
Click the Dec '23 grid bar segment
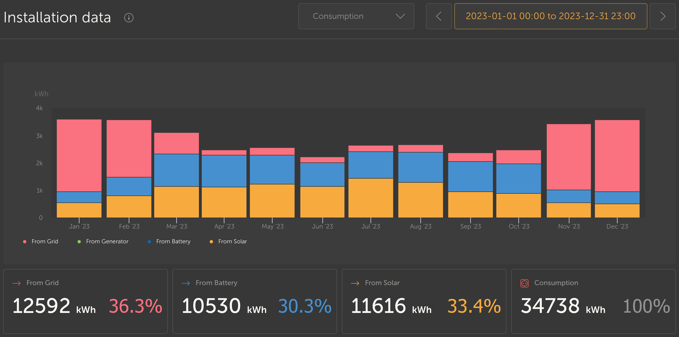617,156
